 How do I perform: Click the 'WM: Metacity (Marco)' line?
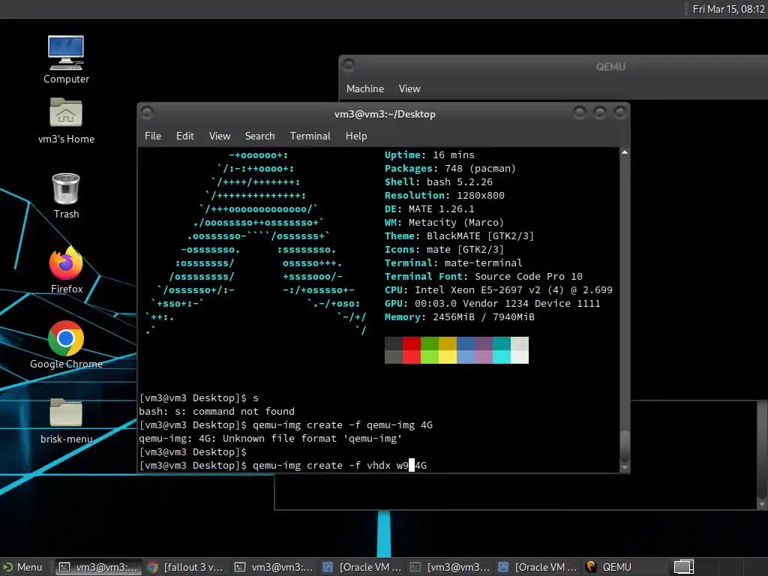[x=444, y=222]
